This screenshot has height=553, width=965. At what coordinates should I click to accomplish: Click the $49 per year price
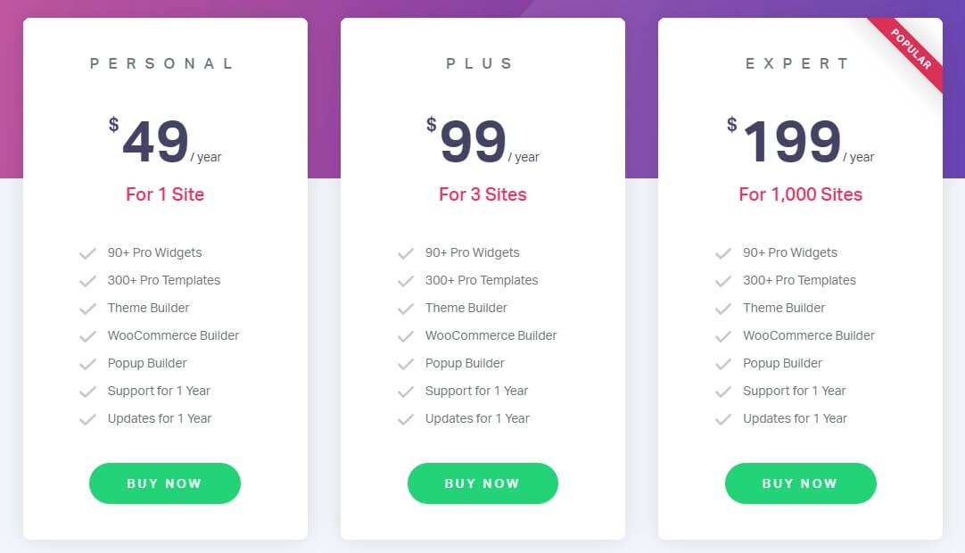pyautogui.click(x=165, y=141)
